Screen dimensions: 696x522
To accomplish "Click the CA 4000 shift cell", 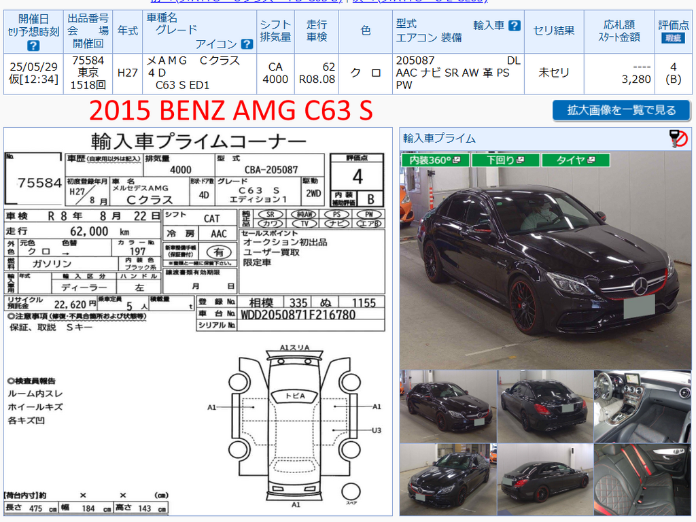I will tap(275, 73).
